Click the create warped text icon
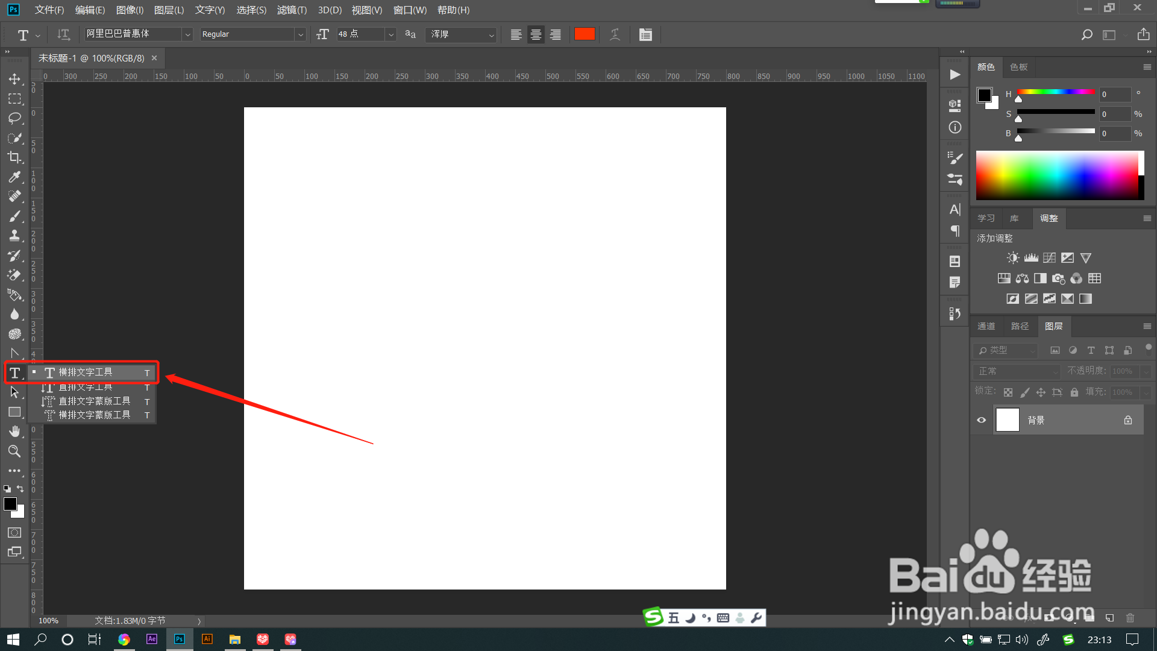This screenshot has width=1157, height=651. click(x=615, y=34)
